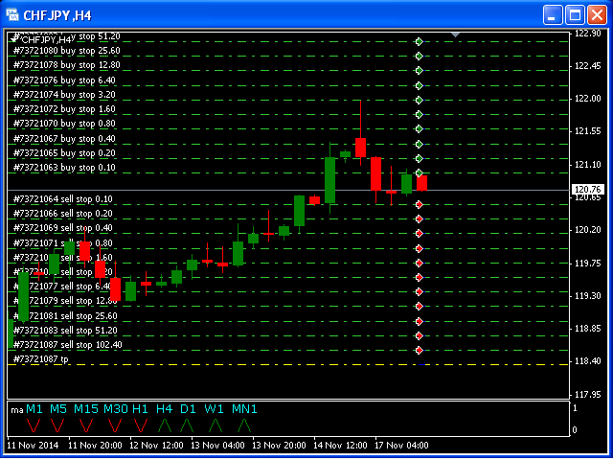Image resolution: width=613 pixels, height=460 pixels.
Task: Click the CHFJPY chart icon in title bar
Action: click(x=12, y=14)
